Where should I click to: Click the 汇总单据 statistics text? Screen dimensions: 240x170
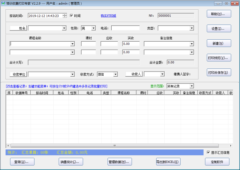coord(35,152)
